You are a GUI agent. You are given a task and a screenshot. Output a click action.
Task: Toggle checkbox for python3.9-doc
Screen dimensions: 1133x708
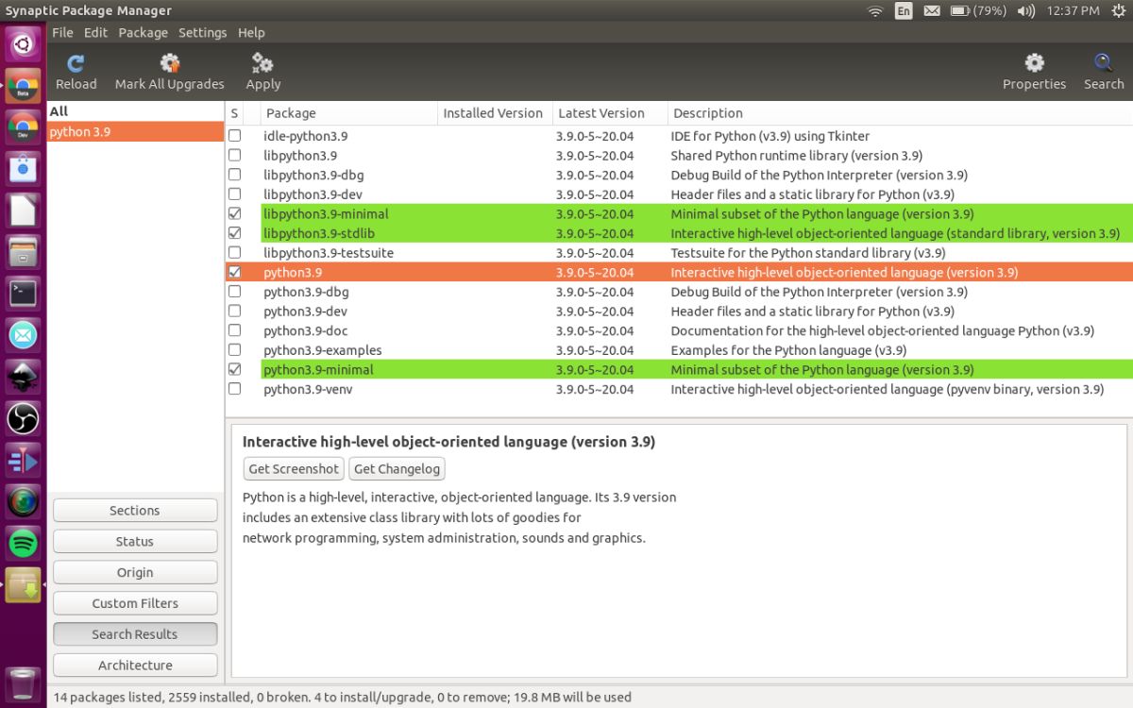click(234, 330)
